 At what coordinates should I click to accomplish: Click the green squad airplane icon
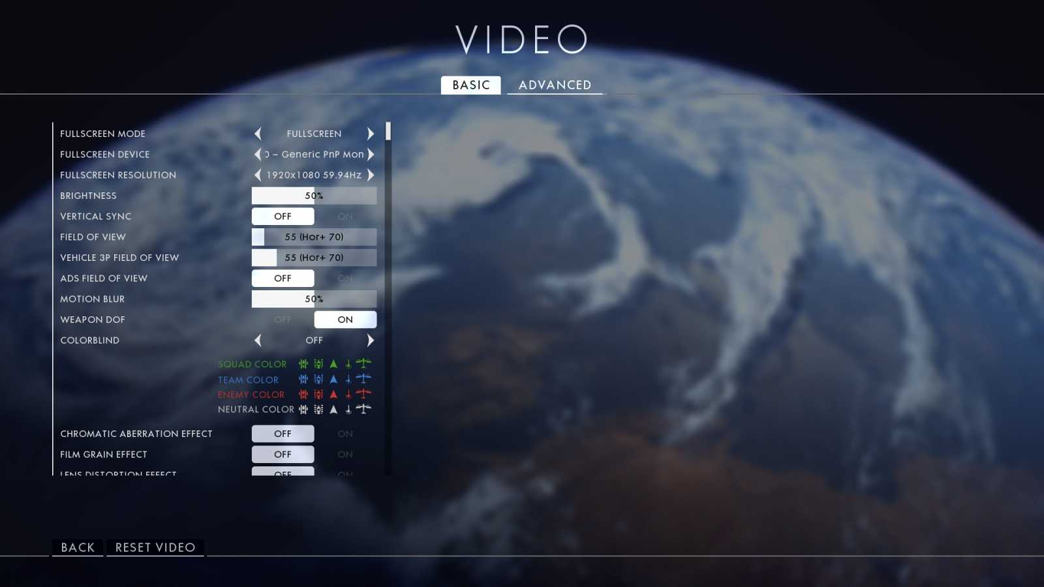coord(363,363)
